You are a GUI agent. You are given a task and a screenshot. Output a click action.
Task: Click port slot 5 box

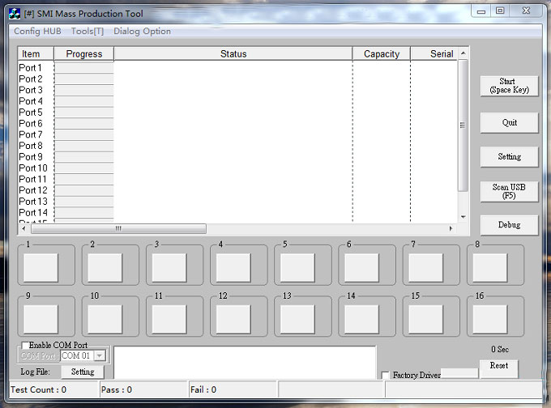point(297,268)
